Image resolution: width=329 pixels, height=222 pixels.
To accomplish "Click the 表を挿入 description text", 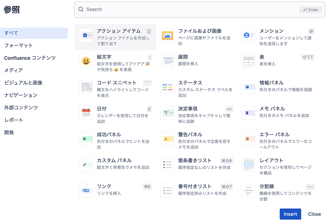I will coord(267,64).
